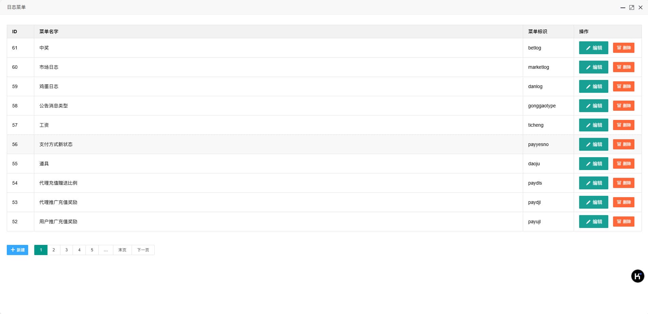Click the blue 新建 (new) button

[17, 250]
